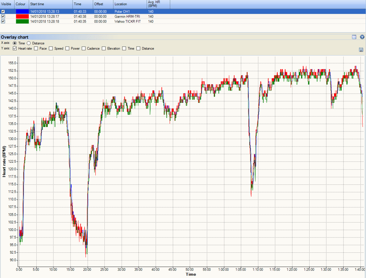Select the Time X axis radio button

[x=15, y=43]
